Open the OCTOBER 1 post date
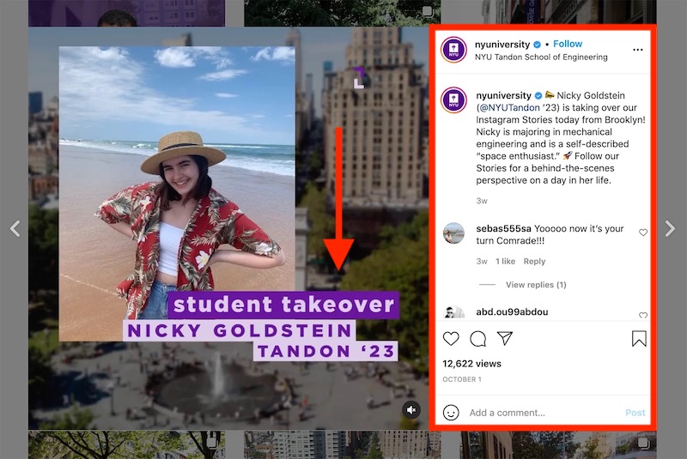Viewport: 687px width, 459px height. click(462, 379)
